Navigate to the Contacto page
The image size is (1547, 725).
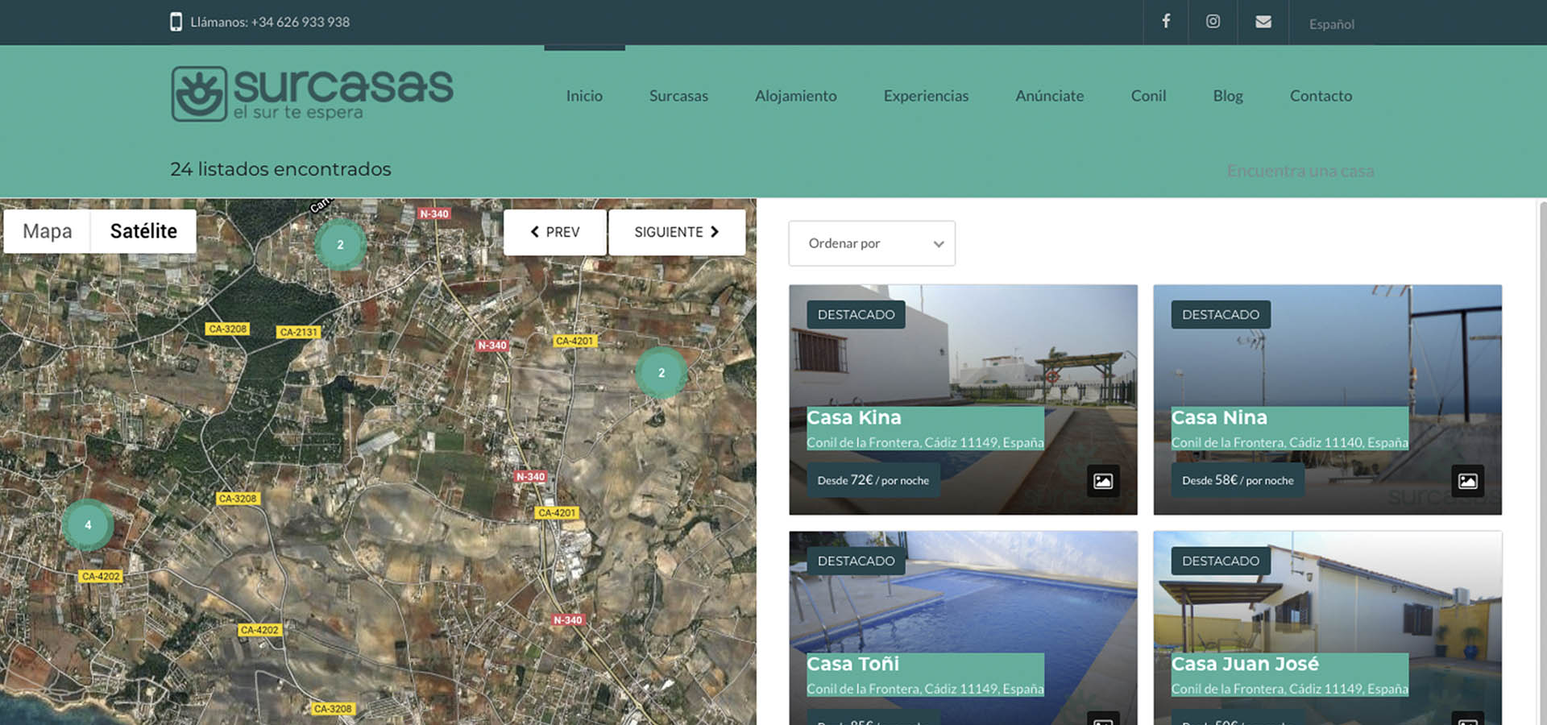(x=1321, y=96)
